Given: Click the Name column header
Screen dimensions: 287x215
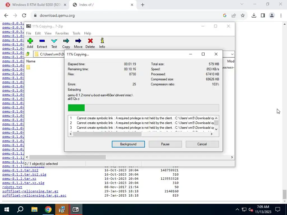Looking at the screenshot, I should coord(31,61).
